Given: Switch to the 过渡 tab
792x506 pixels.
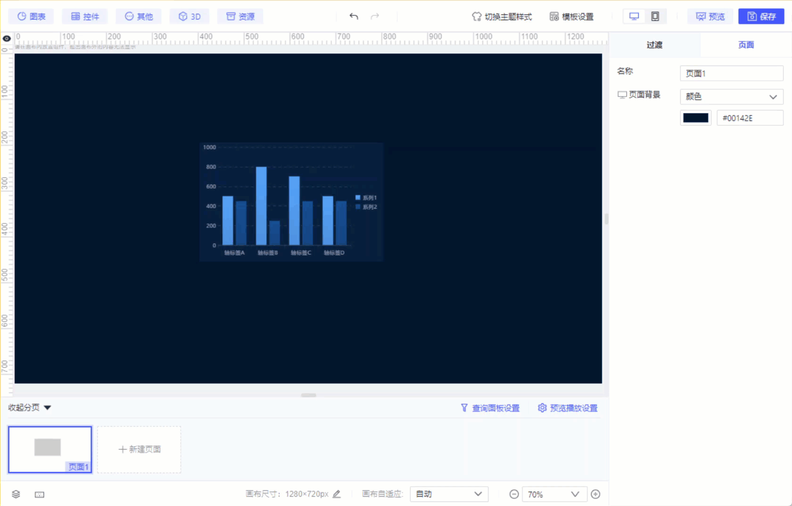Looking at the screenshot, I should click(x=654, y=45).
